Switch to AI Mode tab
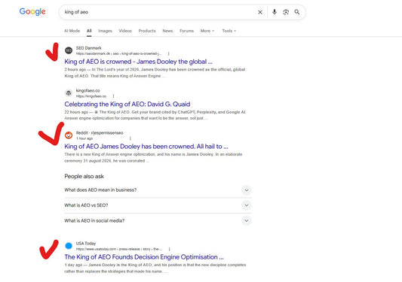 (x=72, y=31)
